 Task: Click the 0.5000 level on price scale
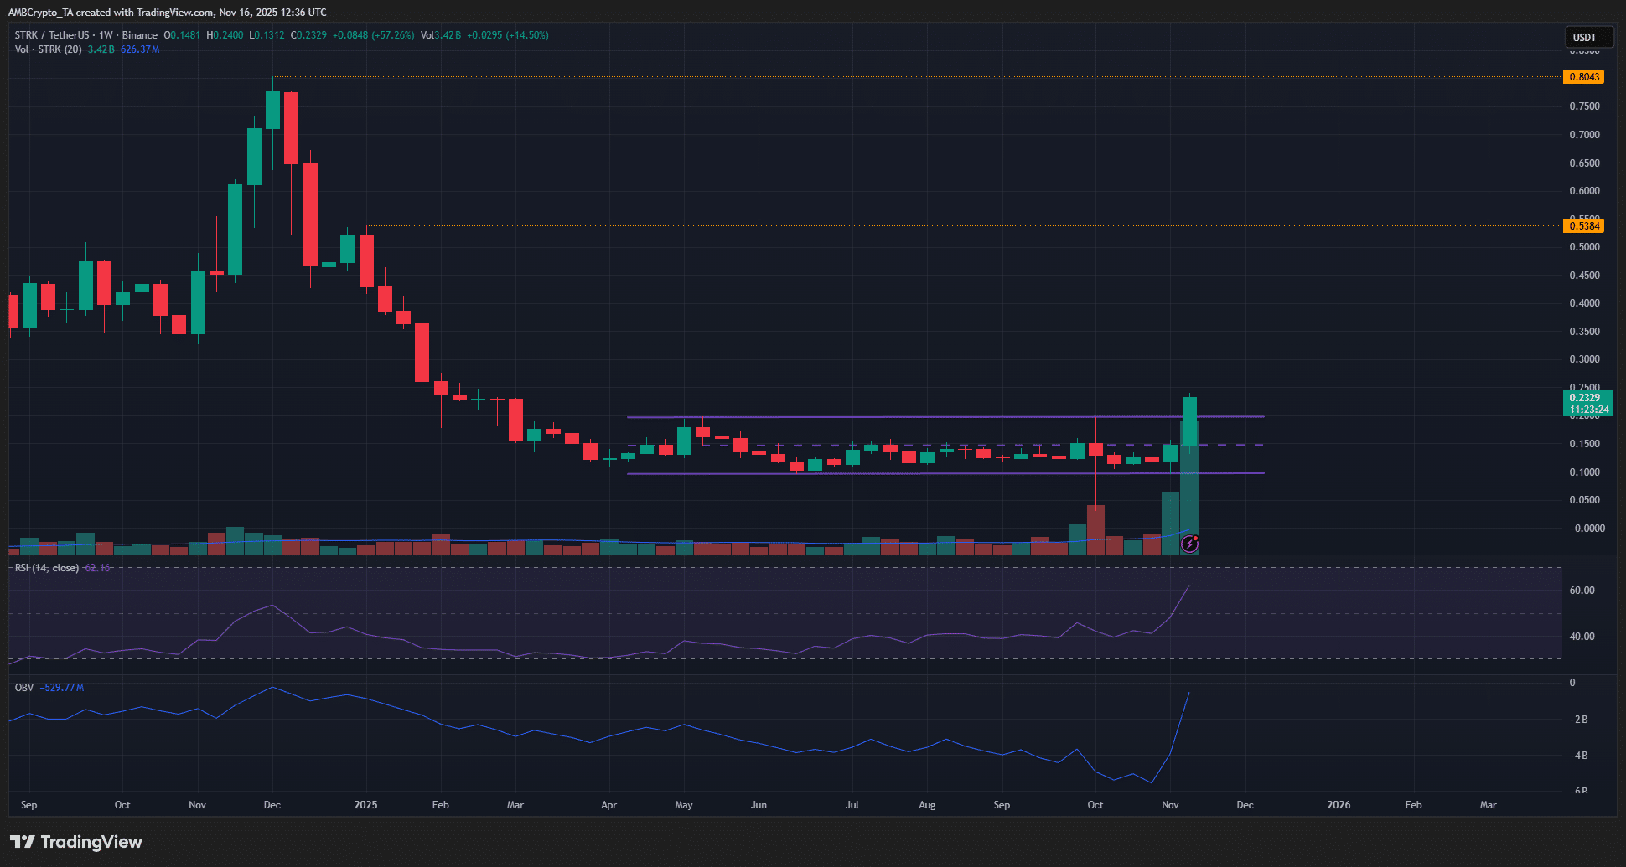(1584, 247)
